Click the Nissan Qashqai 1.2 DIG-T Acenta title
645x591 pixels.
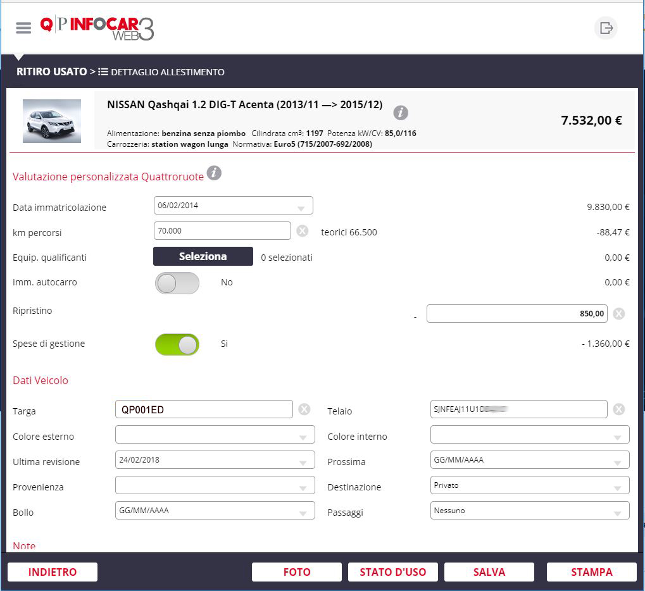click(x=245, y=105)
